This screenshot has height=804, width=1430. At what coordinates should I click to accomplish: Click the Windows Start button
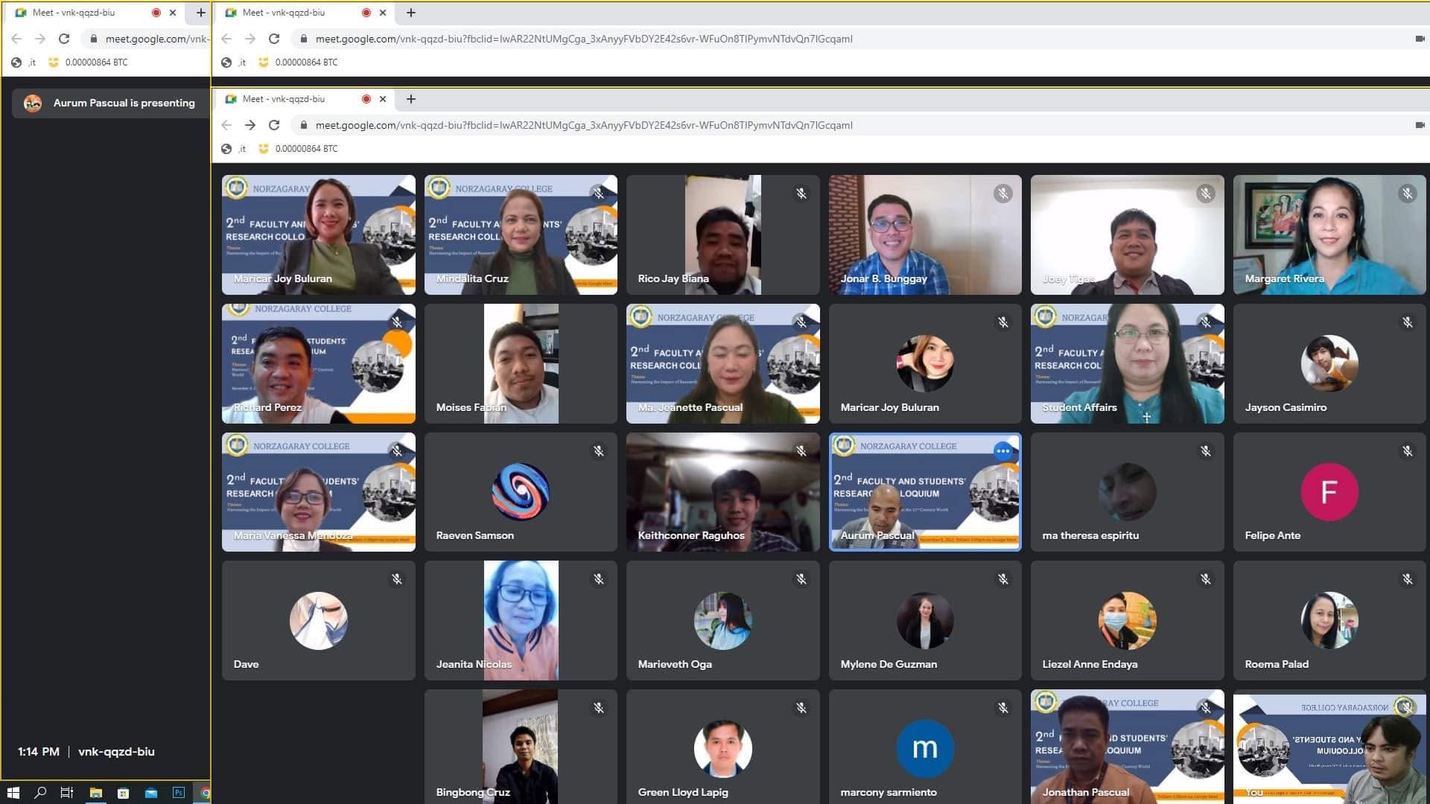click(x=13, y=793)
